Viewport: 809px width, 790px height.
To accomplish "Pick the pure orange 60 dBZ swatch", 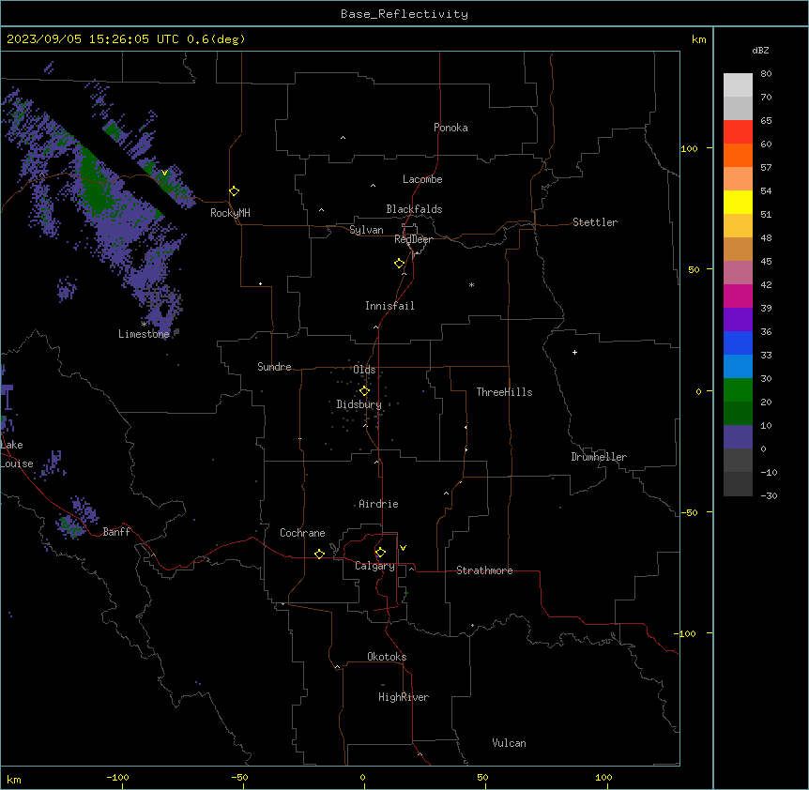I will click(x=738, y=155).
